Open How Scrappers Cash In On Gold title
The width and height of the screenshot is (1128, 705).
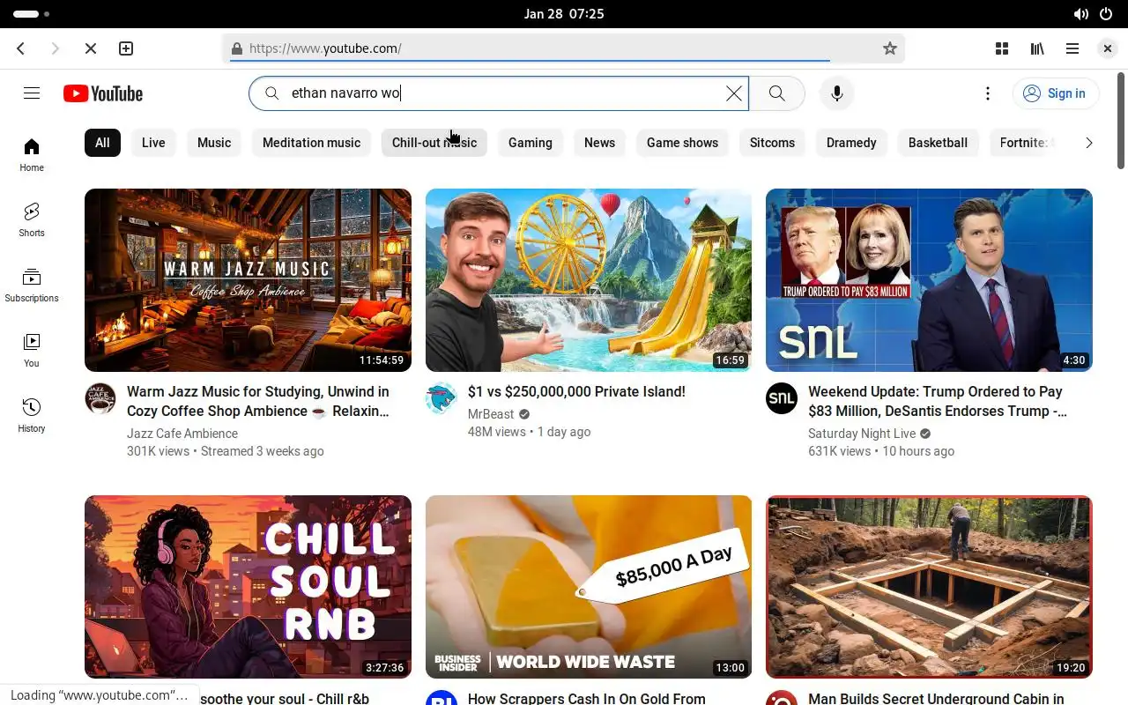(587, 698)
